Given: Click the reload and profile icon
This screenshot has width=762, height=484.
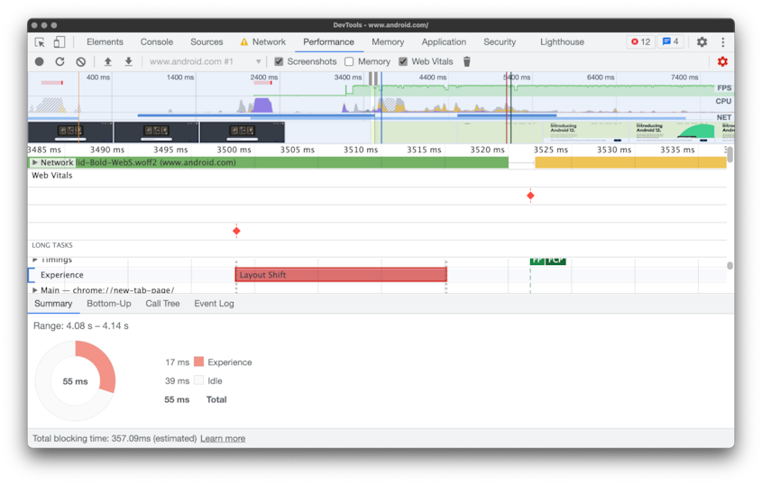Looking at the screenshot, I should (60, 62).
